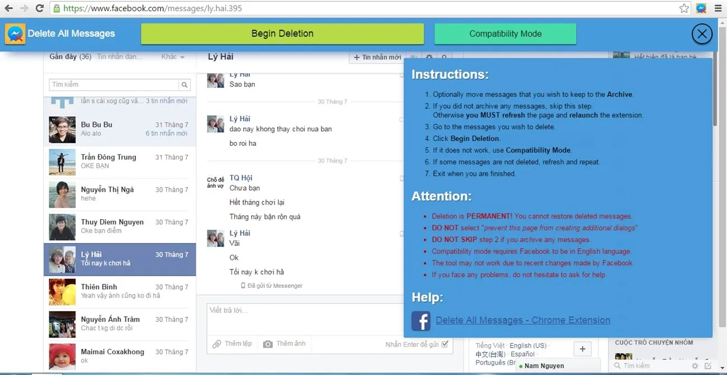This screenshot has height=375, width=727.
Task: Switch to the Gần đây (36) tab
Action: [70, 57]
